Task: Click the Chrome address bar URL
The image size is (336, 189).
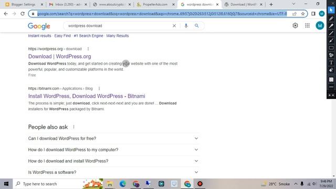Action: pyautogui.click(x=162, y=14)
